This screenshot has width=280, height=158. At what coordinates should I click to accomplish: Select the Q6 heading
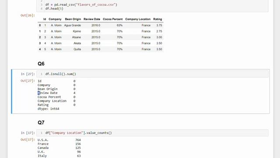[41, 64]
